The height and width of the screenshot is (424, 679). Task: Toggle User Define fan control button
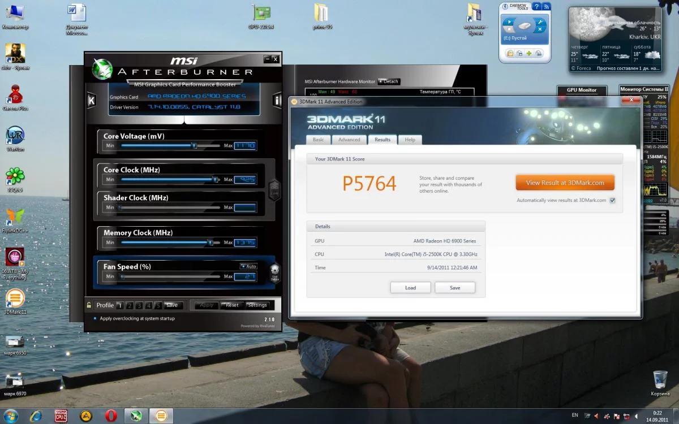(275, 273)
